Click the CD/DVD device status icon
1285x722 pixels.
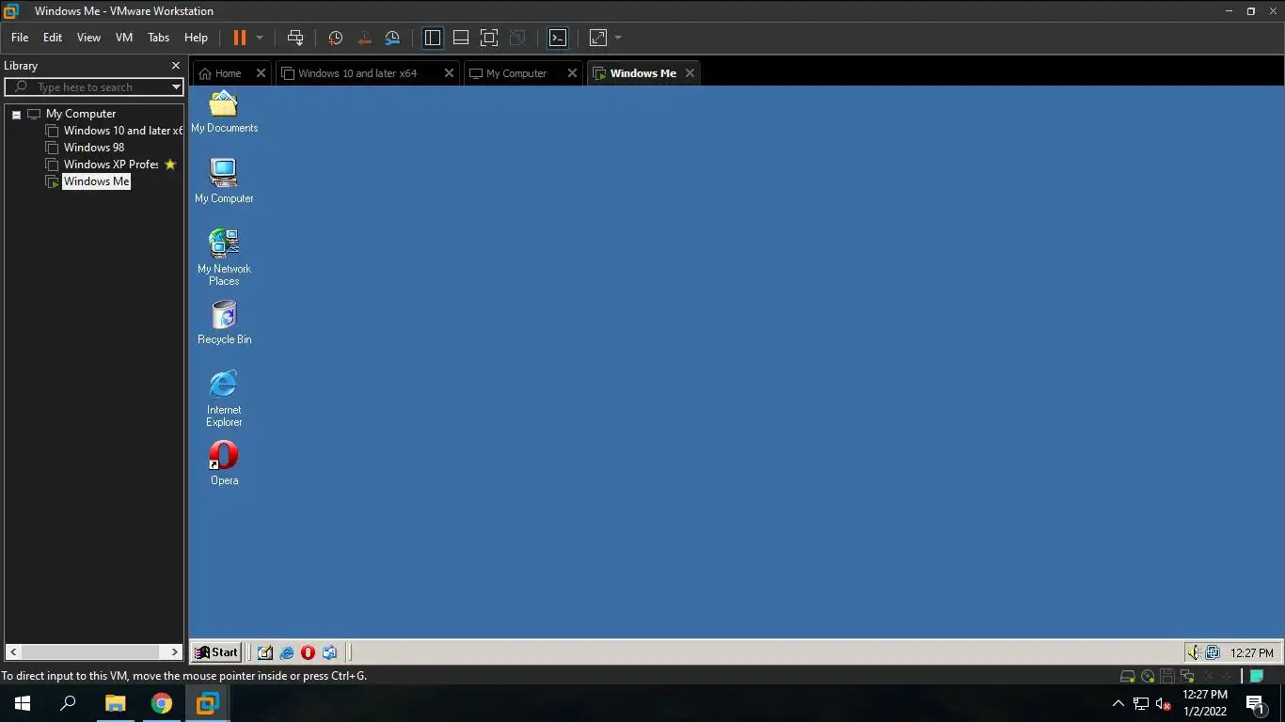click(x=1148, y=676)
